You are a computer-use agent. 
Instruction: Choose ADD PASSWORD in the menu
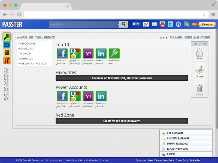186,133
